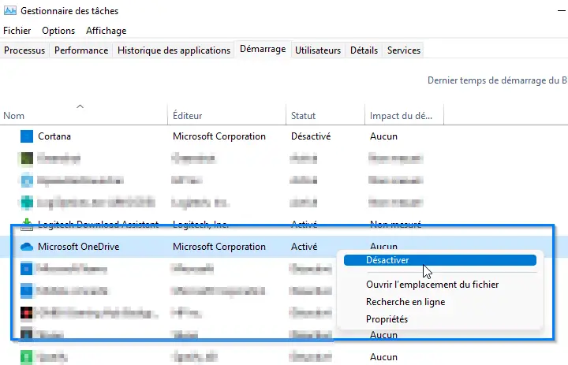Screen dimensions: 568x365
Task: Choose Désactiver in the context menu
Action: tap(439, 260)
